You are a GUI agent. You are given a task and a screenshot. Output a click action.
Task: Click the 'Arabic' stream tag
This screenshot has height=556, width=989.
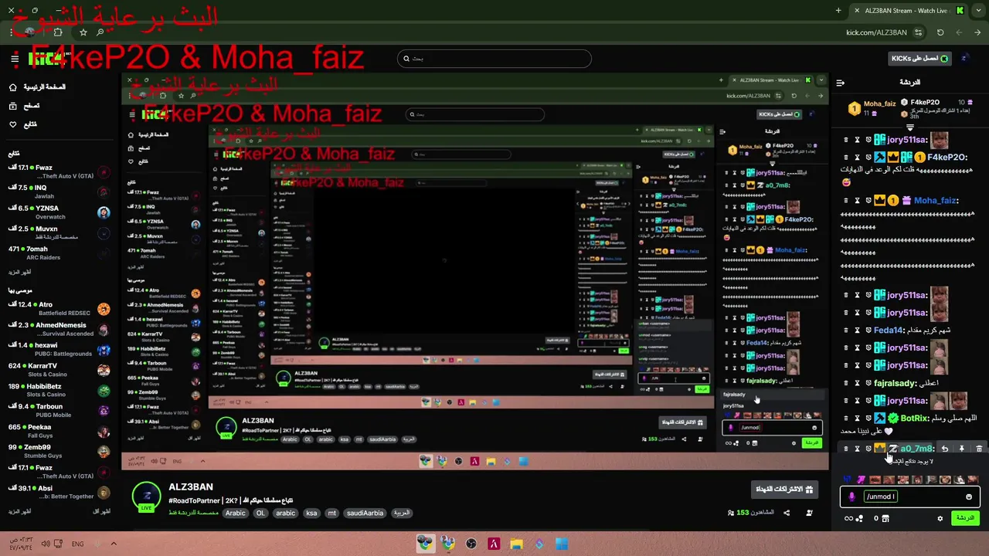click(x=236, y=513)
